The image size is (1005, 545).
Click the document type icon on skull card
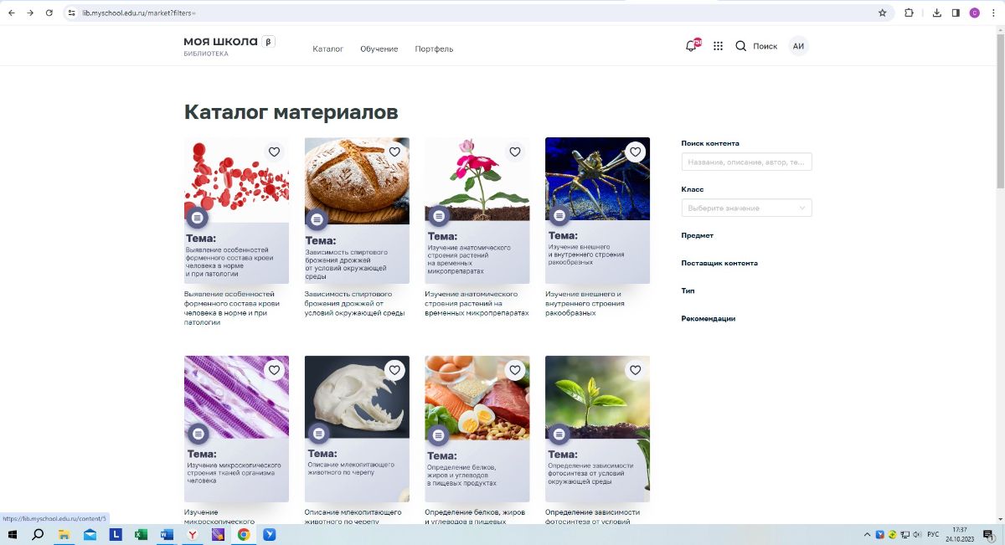tap(318, 433)
